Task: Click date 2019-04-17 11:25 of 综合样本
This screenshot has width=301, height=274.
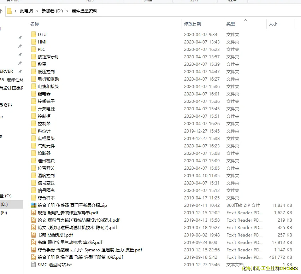Action: pyautogui.click(x=202, y=198)
